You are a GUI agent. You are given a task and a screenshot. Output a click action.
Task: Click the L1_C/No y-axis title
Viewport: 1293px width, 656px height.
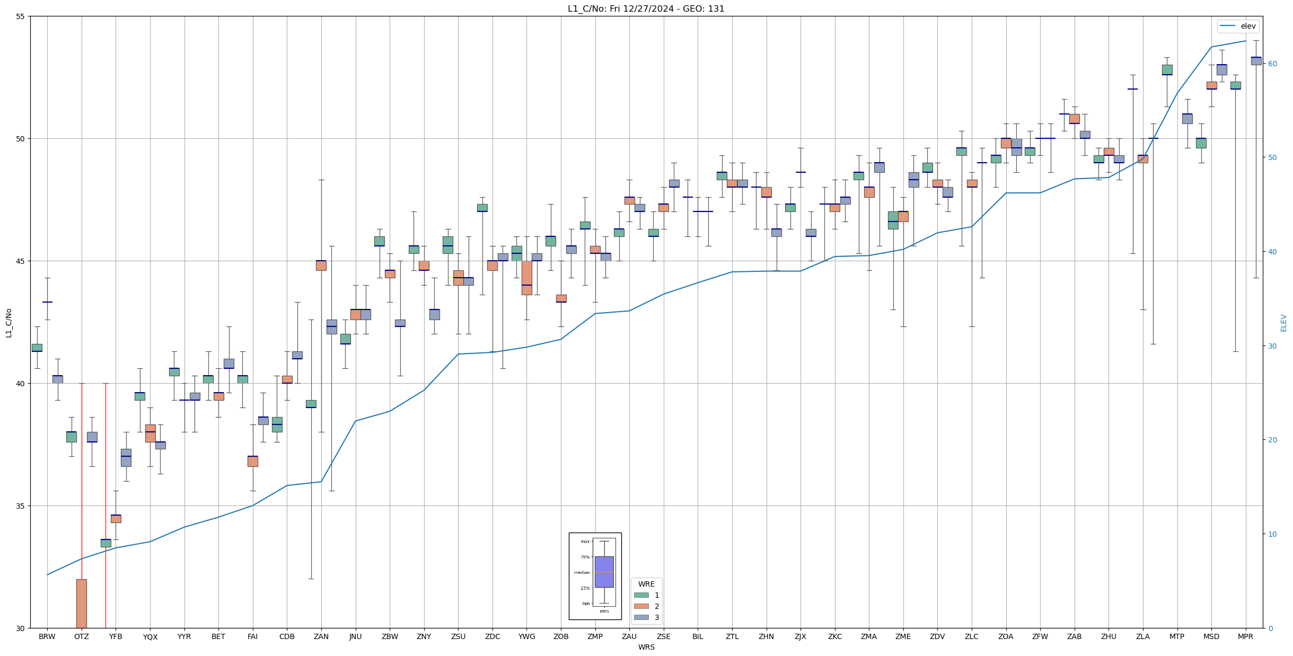click(8, 323)
